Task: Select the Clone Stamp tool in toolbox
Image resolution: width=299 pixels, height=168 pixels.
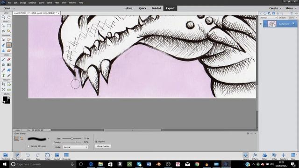Action: (x=9, y=45)
